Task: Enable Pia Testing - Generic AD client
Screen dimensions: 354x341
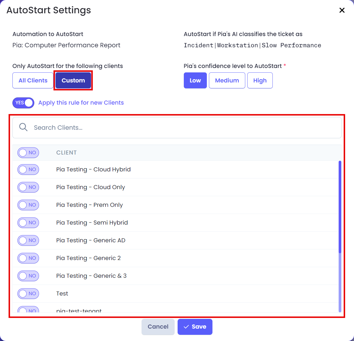Action: [28, 241]
